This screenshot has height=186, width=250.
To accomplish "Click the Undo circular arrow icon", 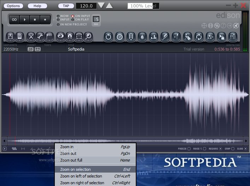I will coord(109,37).
